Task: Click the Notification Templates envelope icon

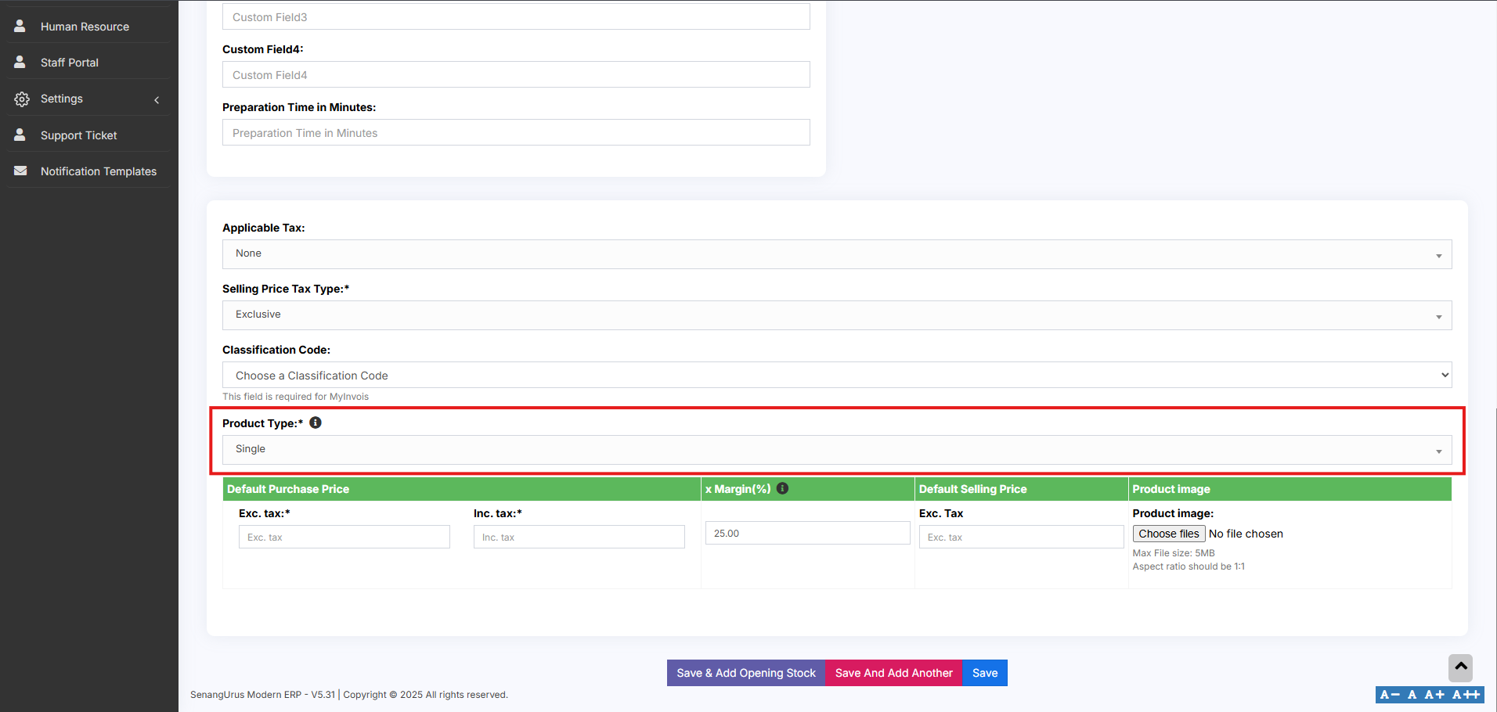Action: pos(20,171)
